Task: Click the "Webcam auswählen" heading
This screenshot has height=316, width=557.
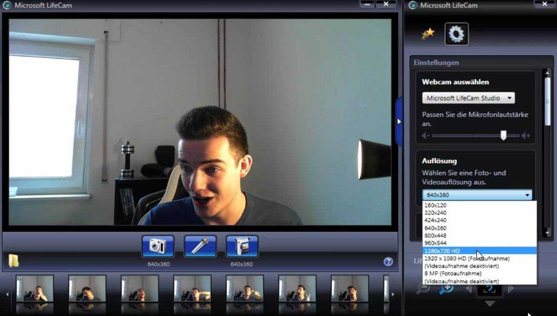Action: pos(455,82)
